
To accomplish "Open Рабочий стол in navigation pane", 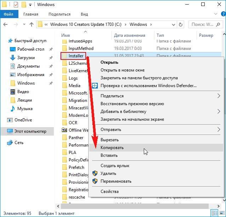I will (x=31, y=49).
